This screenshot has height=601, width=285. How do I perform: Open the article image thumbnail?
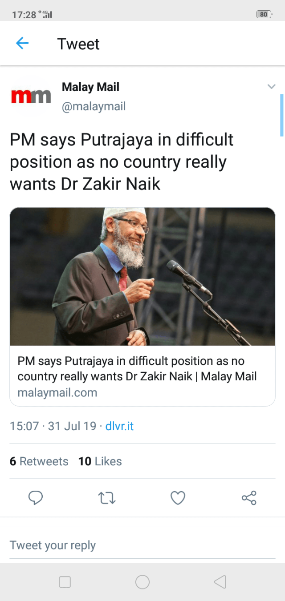(142, 276)
